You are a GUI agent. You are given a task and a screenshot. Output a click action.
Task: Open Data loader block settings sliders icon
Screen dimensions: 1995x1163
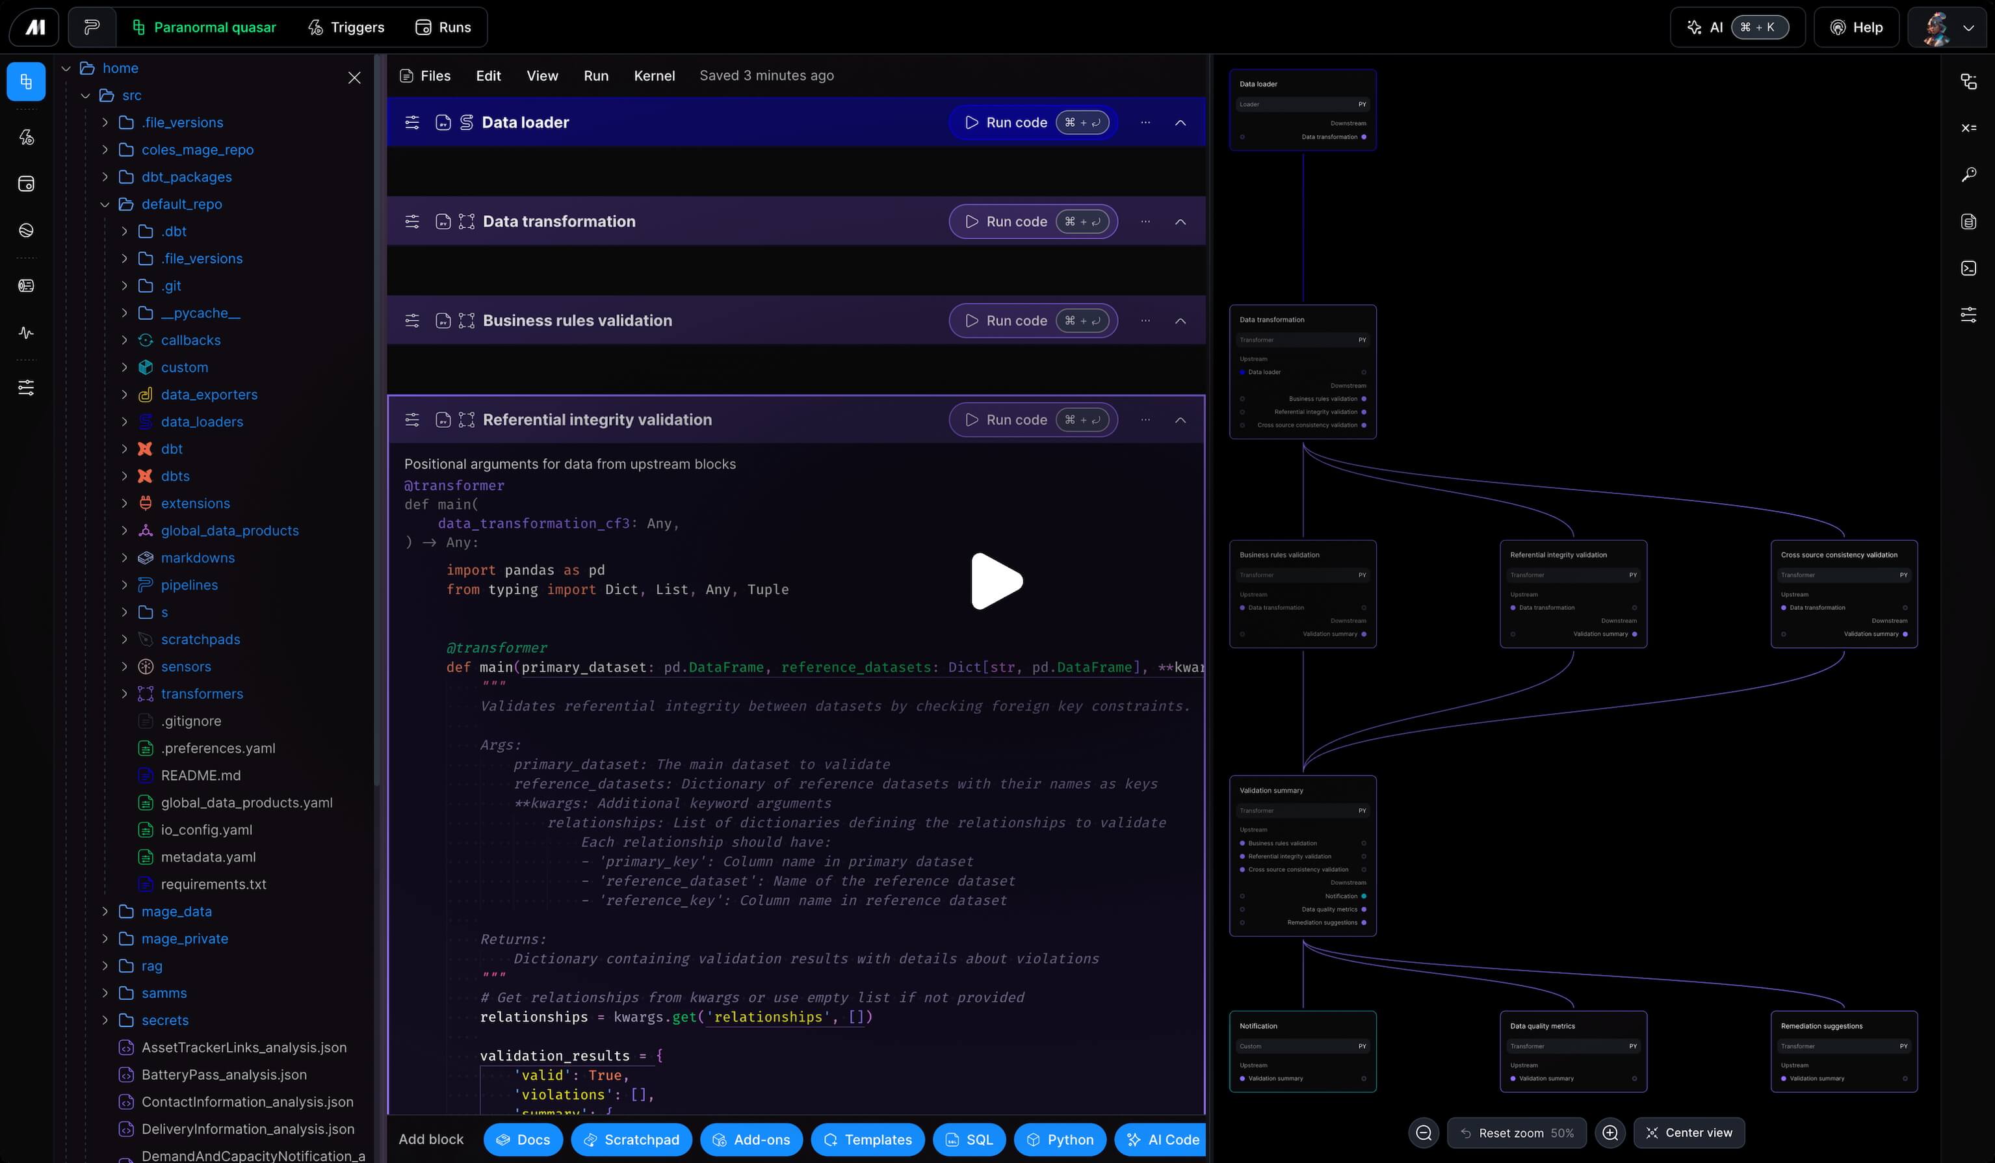[x=411, y=123]
